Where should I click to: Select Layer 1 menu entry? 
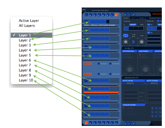tap(31, 35)
